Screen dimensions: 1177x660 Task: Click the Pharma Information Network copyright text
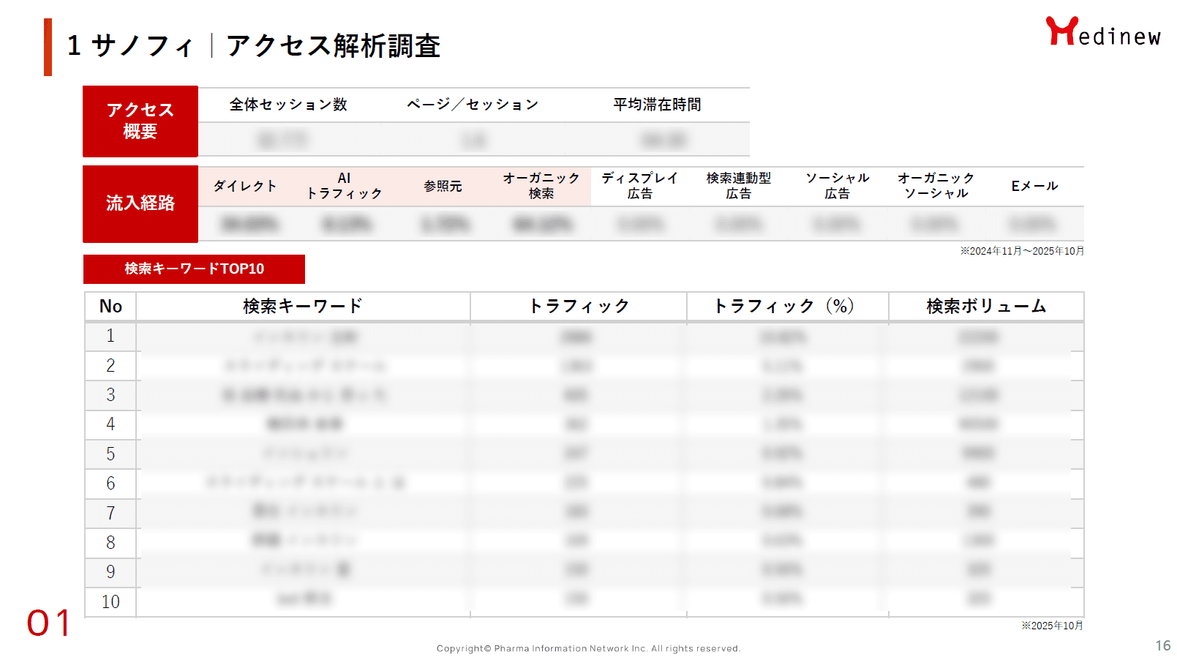pos(589,648)
